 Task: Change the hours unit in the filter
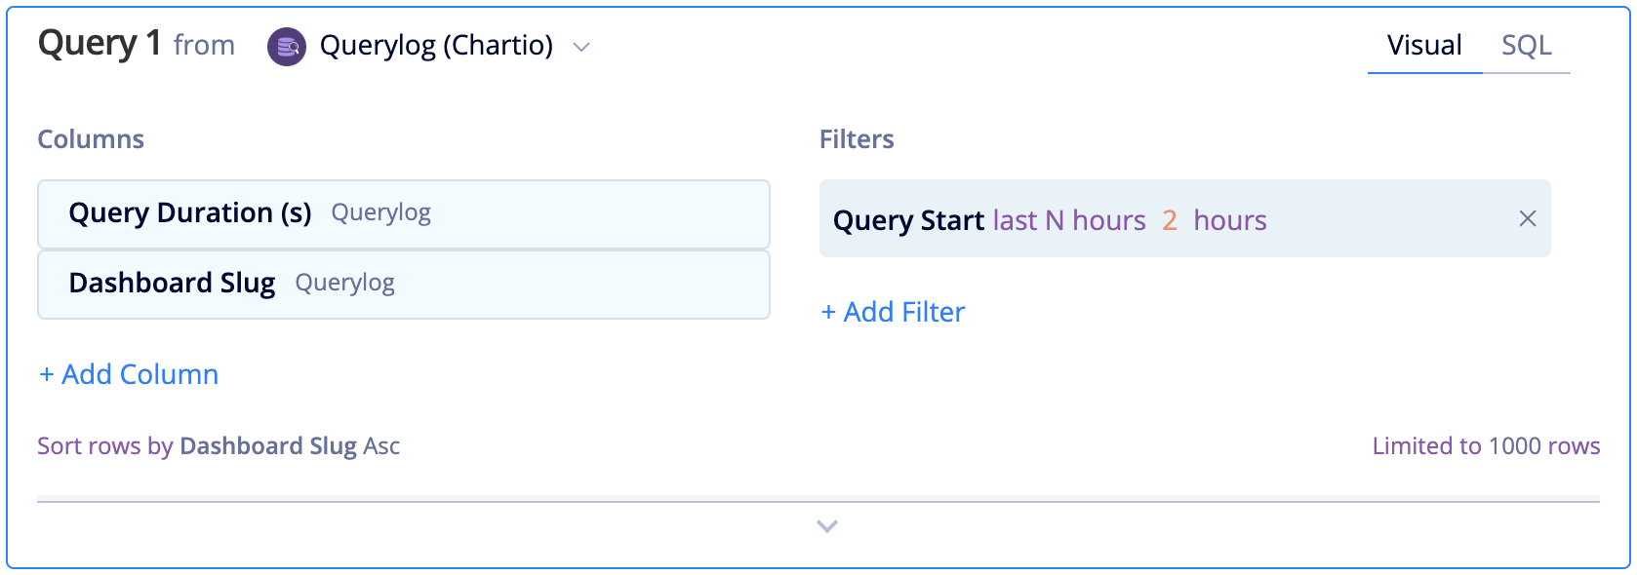(1230, 220)
